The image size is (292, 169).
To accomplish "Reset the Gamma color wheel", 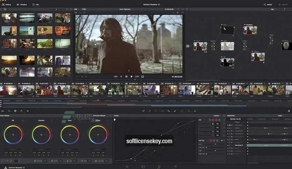I will tap(52, 120).
